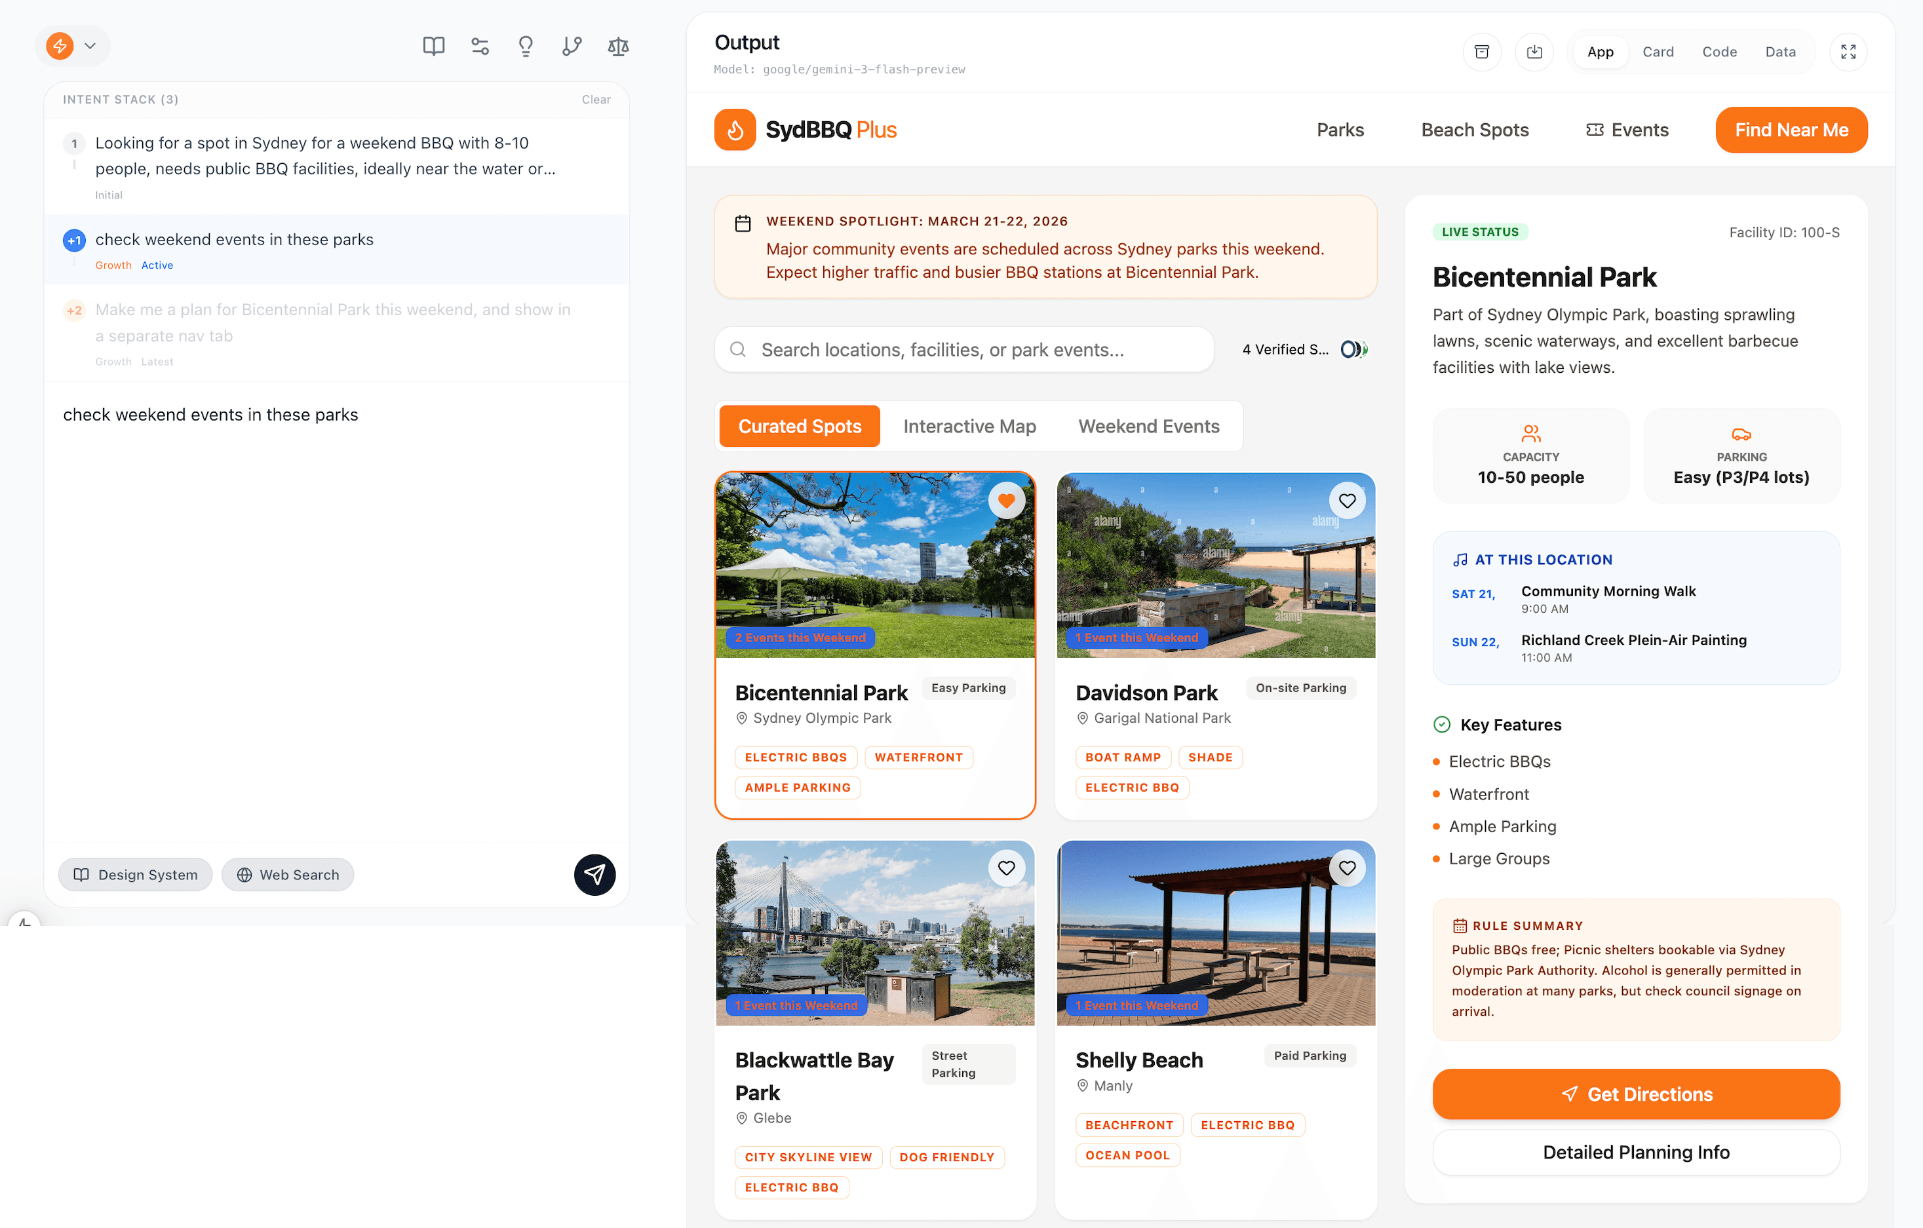Click the book icon in top toolbar
Image resolution: width=1923 pixels, height=1228 pixels.
coord(434,47)
